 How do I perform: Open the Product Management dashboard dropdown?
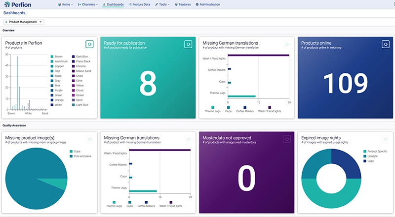coord(24,22)
